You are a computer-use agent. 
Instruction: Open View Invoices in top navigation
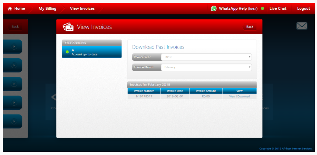82,9
